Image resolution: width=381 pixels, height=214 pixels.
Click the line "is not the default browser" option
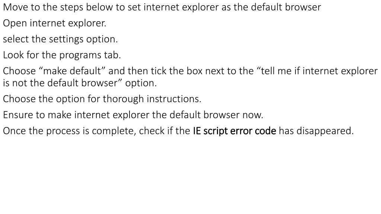80,83
